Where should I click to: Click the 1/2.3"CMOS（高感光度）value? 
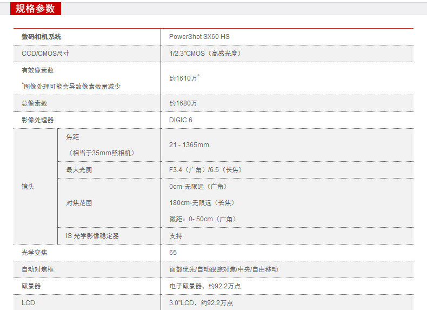pos(205,54)
